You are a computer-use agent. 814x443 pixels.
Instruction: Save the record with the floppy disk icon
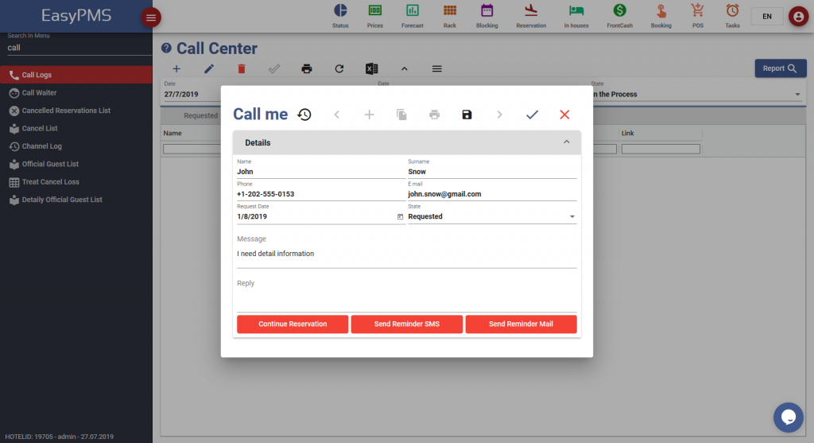point(467,115)
